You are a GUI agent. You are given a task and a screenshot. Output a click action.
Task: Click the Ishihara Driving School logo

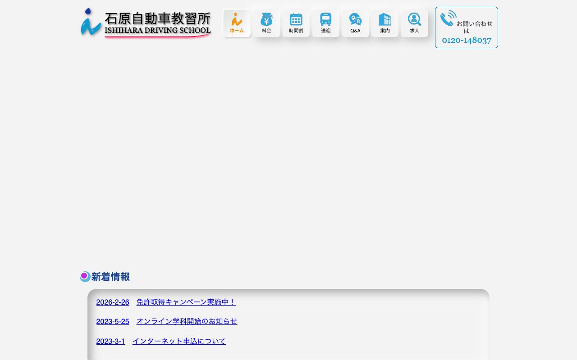[x=145, y=22]
